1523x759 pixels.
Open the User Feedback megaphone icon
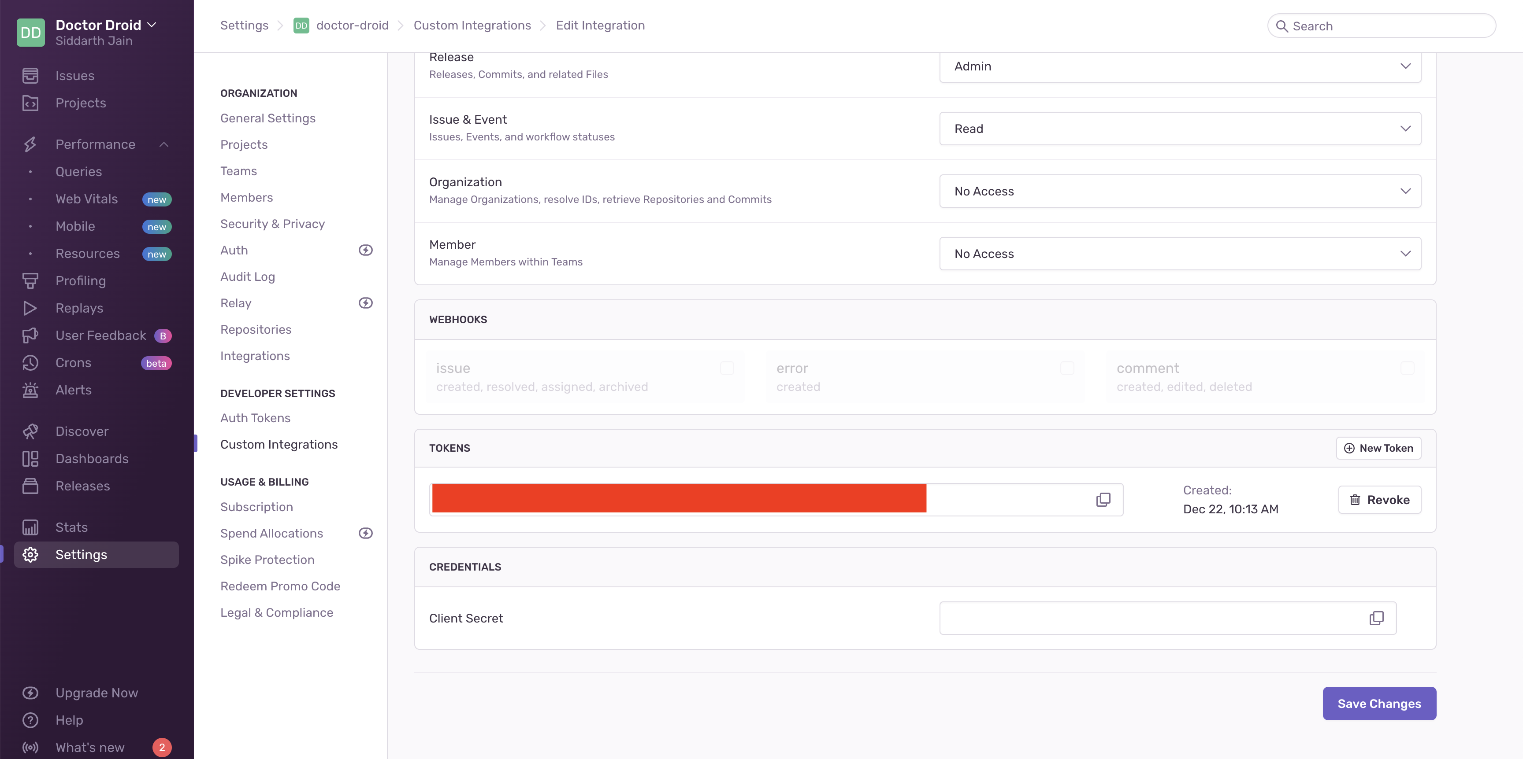tap(30, 335)
